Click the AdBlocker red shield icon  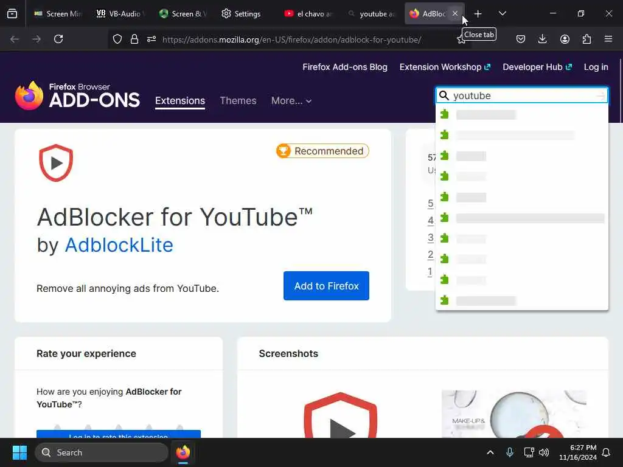tap(56, 163)
